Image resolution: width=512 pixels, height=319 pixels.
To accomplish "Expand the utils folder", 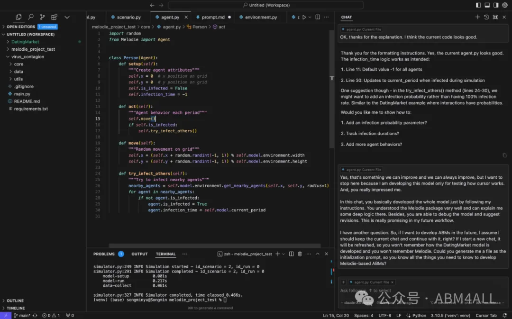I will 18,79.
